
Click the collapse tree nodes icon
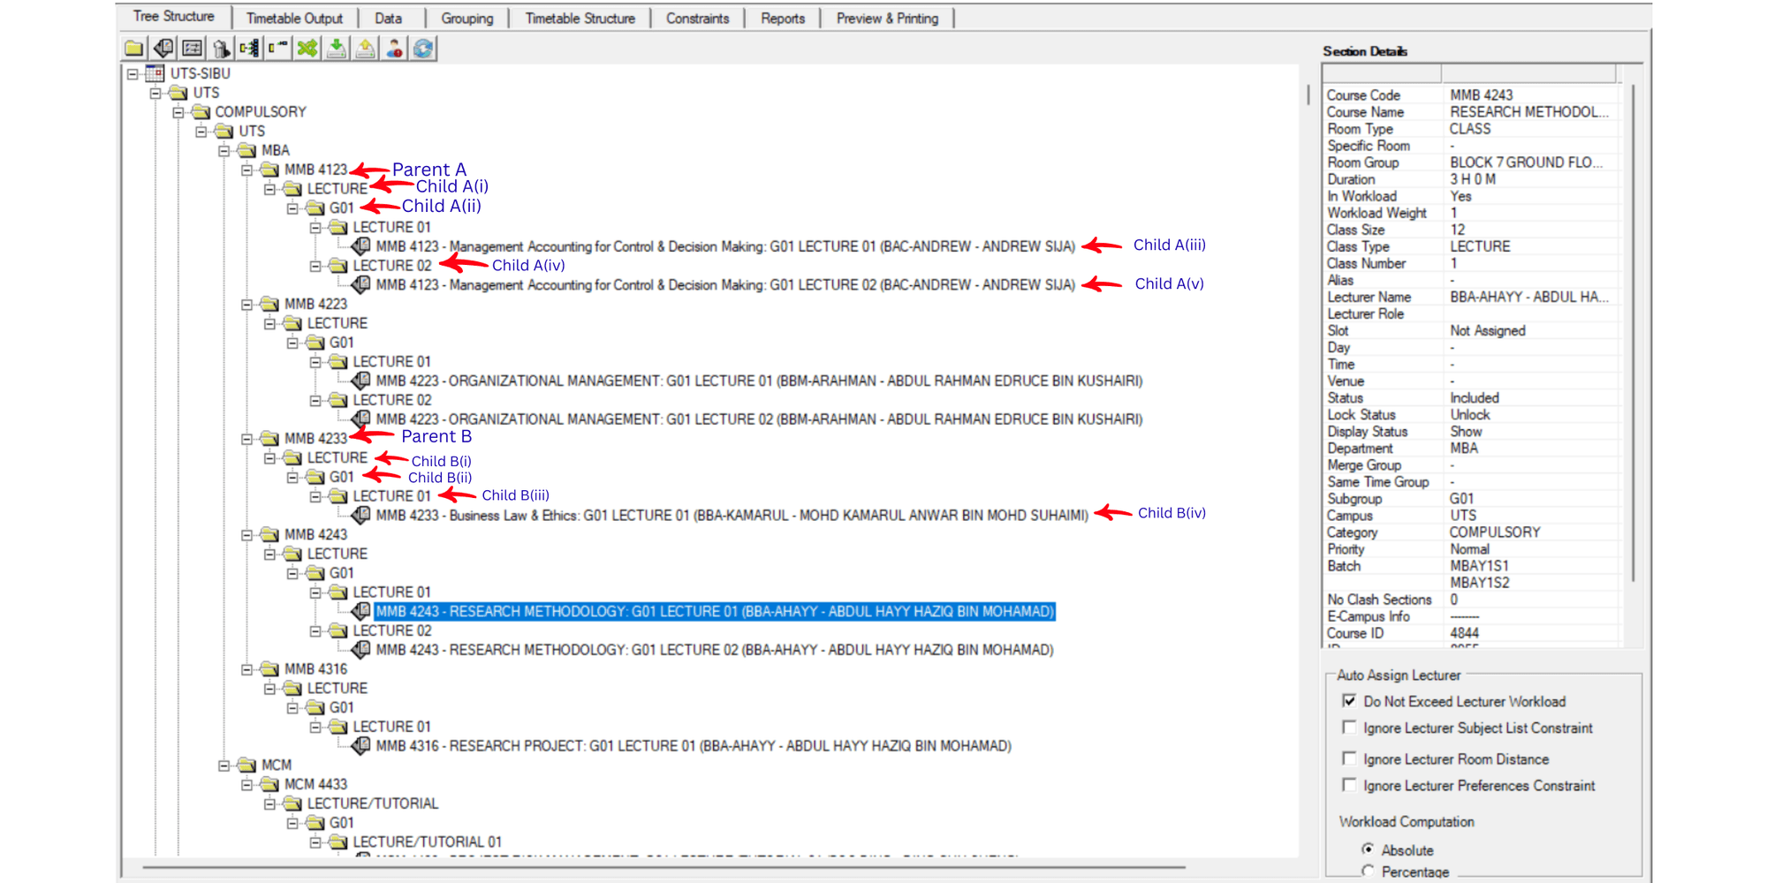(x=278, y=48)
